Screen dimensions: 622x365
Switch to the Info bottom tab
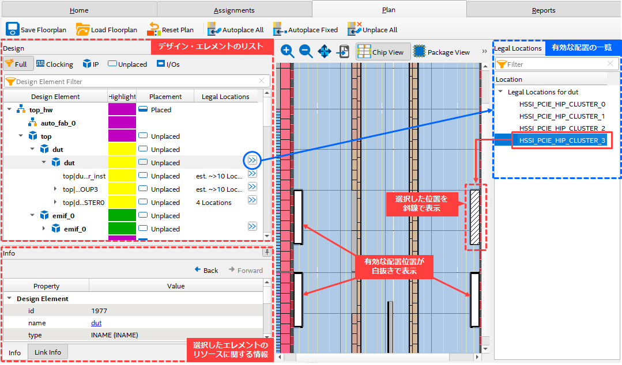[x=14, y=352]
